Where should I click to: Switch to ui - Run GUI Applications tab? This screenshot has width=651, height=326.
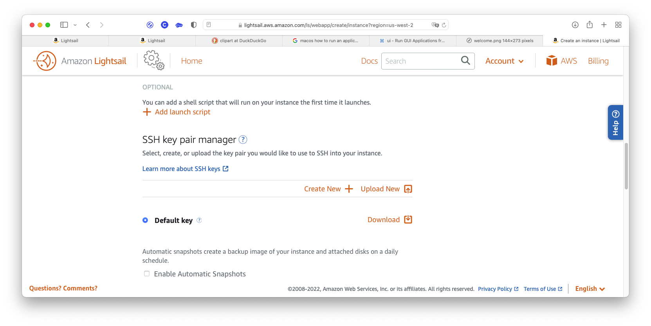point(413,41)
